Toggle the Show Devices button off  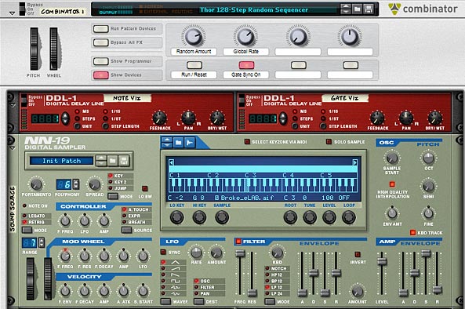click(x=100, y=75)
